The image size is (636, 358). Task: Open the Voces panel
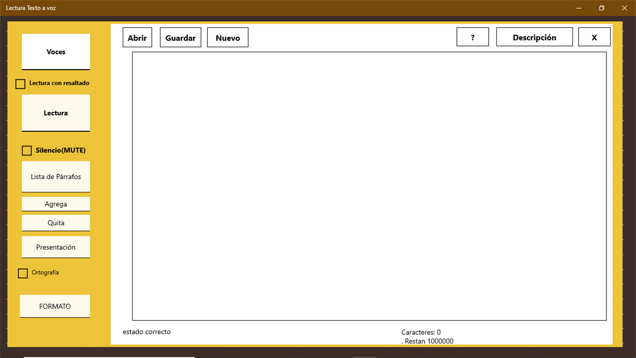pyautogui.click(x=55, y=51)
